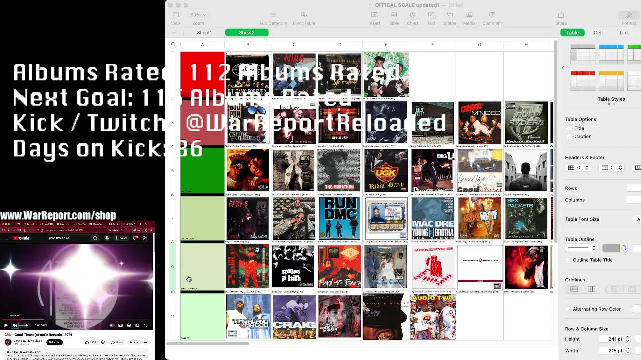641x360 pixels.
Task: Switch to Text inspector tab
Action: [624, 33]
